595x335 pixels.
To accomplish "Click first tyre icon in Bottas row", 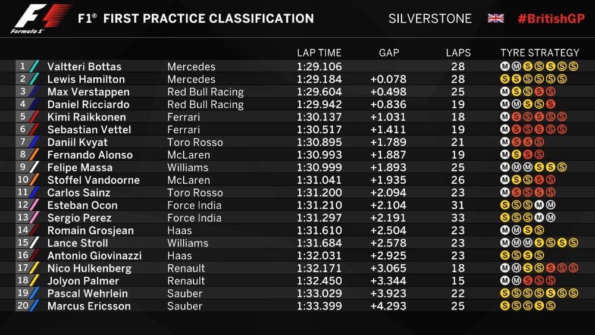I will pos(505,67).
